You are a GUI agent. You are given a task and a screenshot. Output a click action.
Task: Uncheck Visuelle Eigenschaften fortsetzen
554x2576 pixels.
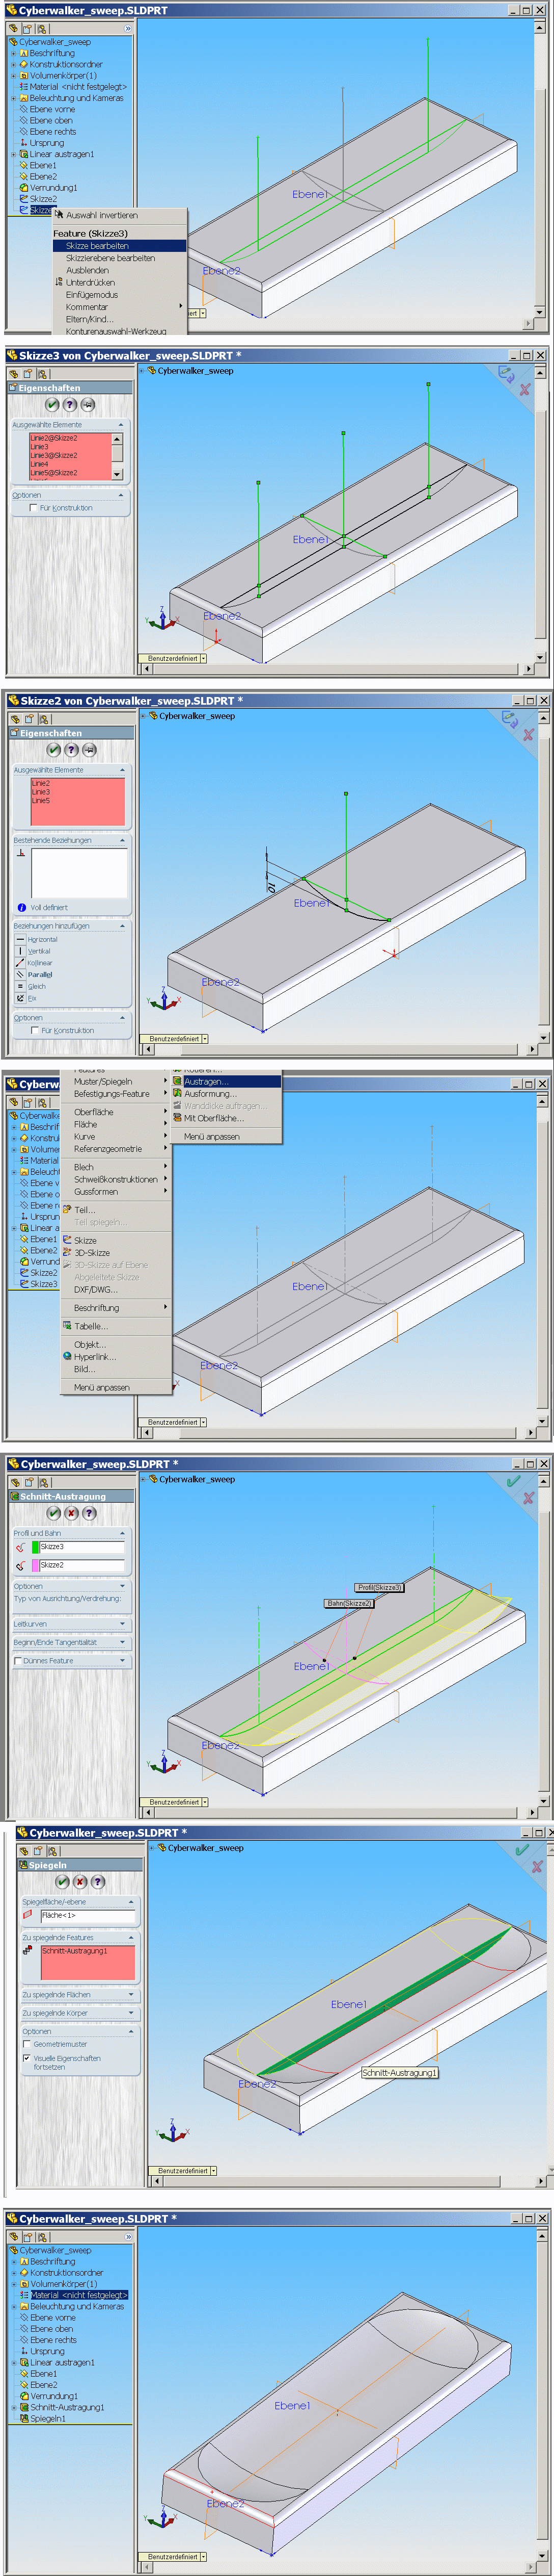click(x=26, y=2058)
